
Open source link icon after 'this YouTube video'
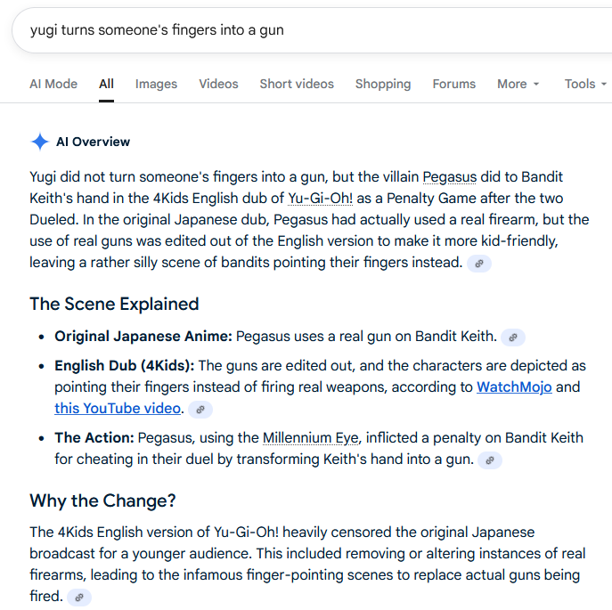click(200, 410)
